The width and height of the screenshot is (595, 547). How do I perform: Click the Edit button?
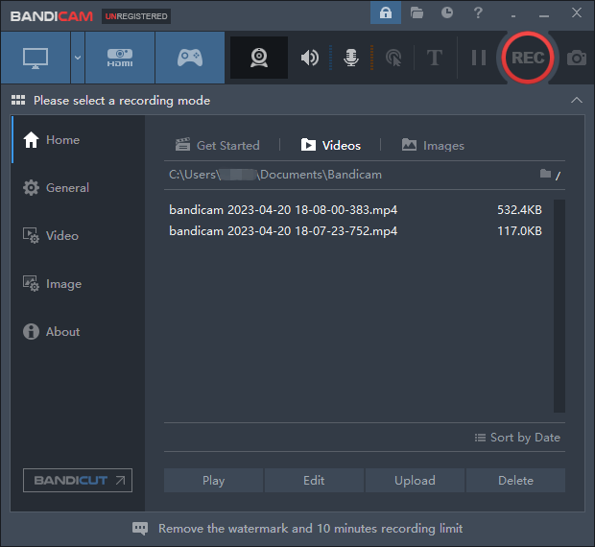point(314,480)
